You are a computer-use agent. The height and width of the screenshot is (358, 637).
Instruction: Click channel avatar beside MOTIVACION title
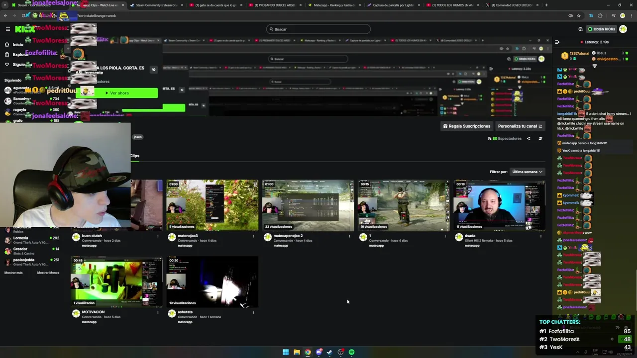click(x=76, y=313)
